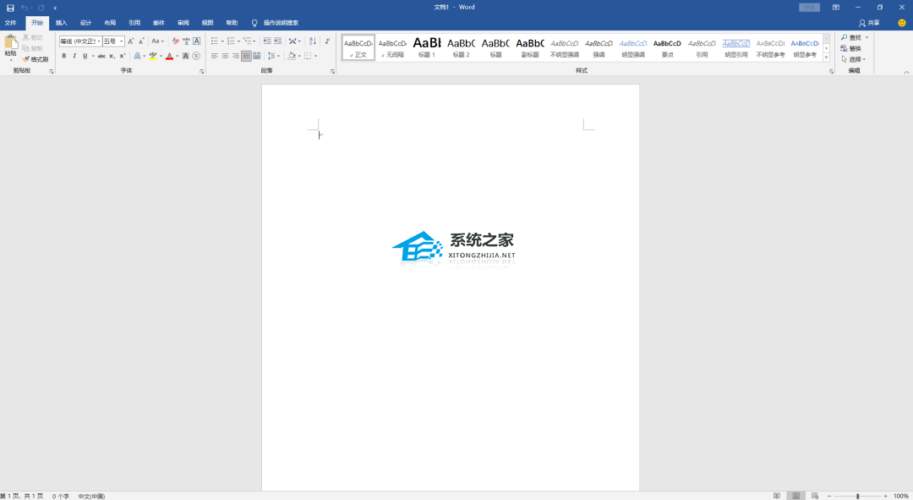Click the Find (查找) magnifier button
913x500 pixels.
coord(851,37)
